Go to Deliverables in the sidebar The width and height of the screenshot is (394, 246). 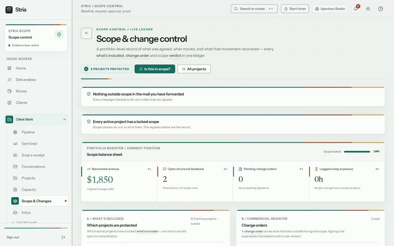[26, 80]
